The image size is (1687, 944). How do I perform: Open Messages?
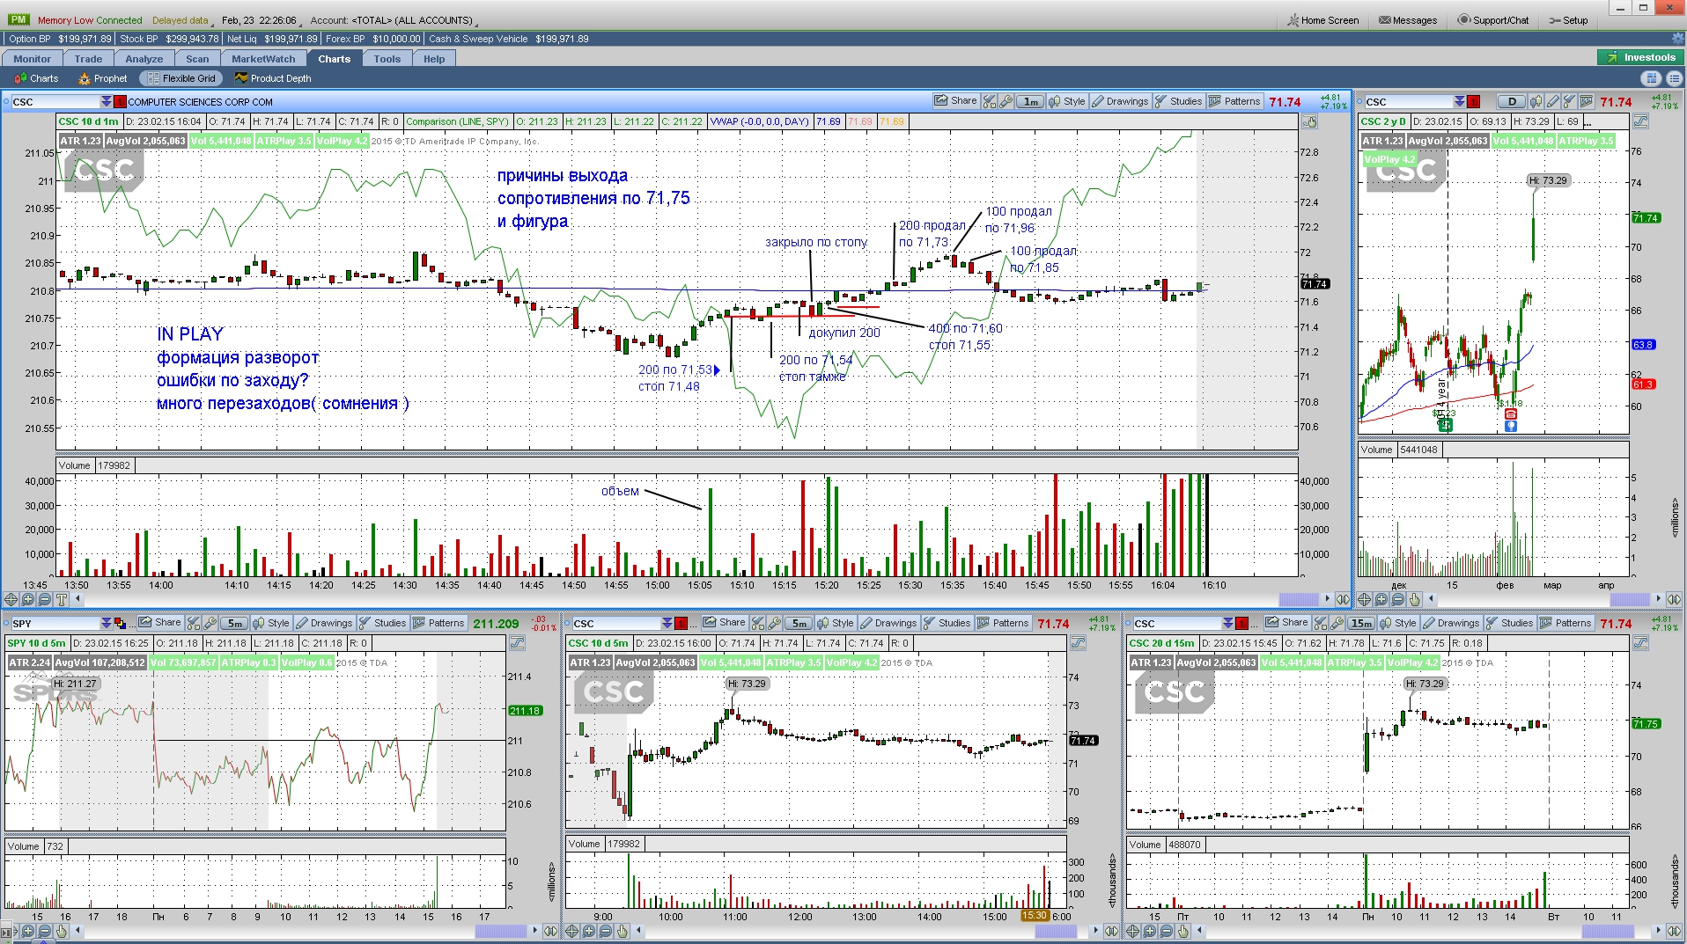click(1407, 20)
